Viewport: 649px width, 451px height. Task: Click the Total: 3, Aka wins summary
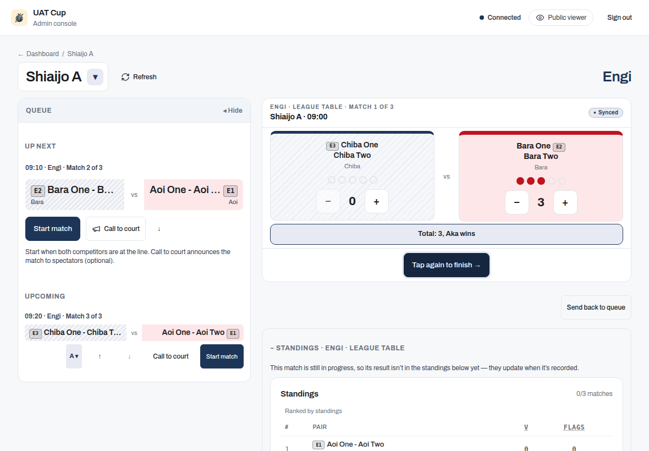[x=446, y=234]
